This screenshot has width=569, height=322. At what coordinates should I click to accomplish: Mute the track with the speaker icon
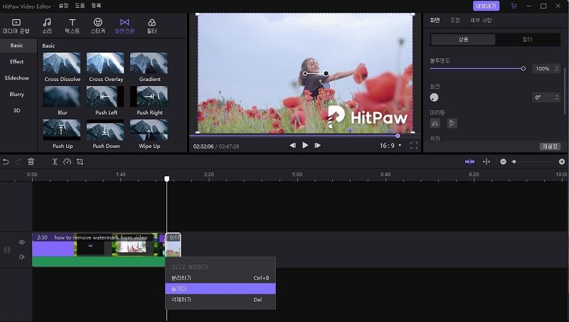pos(21,257)
